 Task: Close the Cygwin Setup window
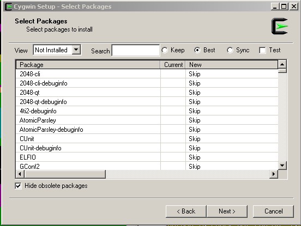(x=294, y=7)
